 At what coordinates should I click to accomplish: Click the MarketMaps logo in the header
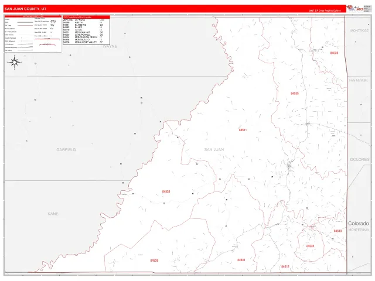(355, 8)
